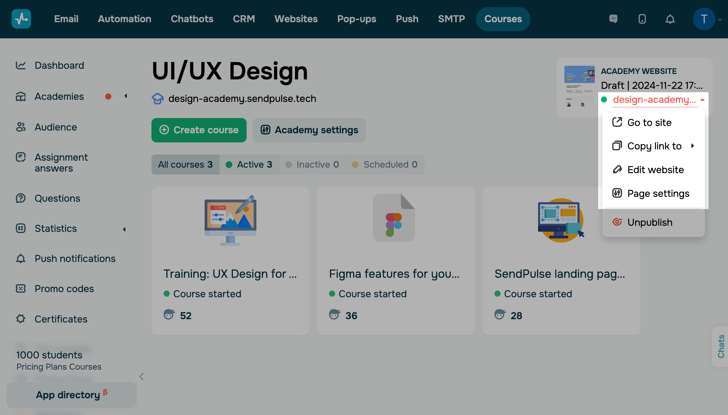Open Promo codes in sidebar
The width and height of the screenshot is (728, 415).
pos(64,288)
